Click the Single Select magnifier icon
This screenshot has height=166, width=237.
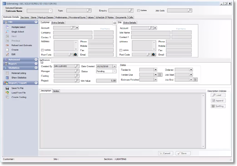[x=7, y=32]
